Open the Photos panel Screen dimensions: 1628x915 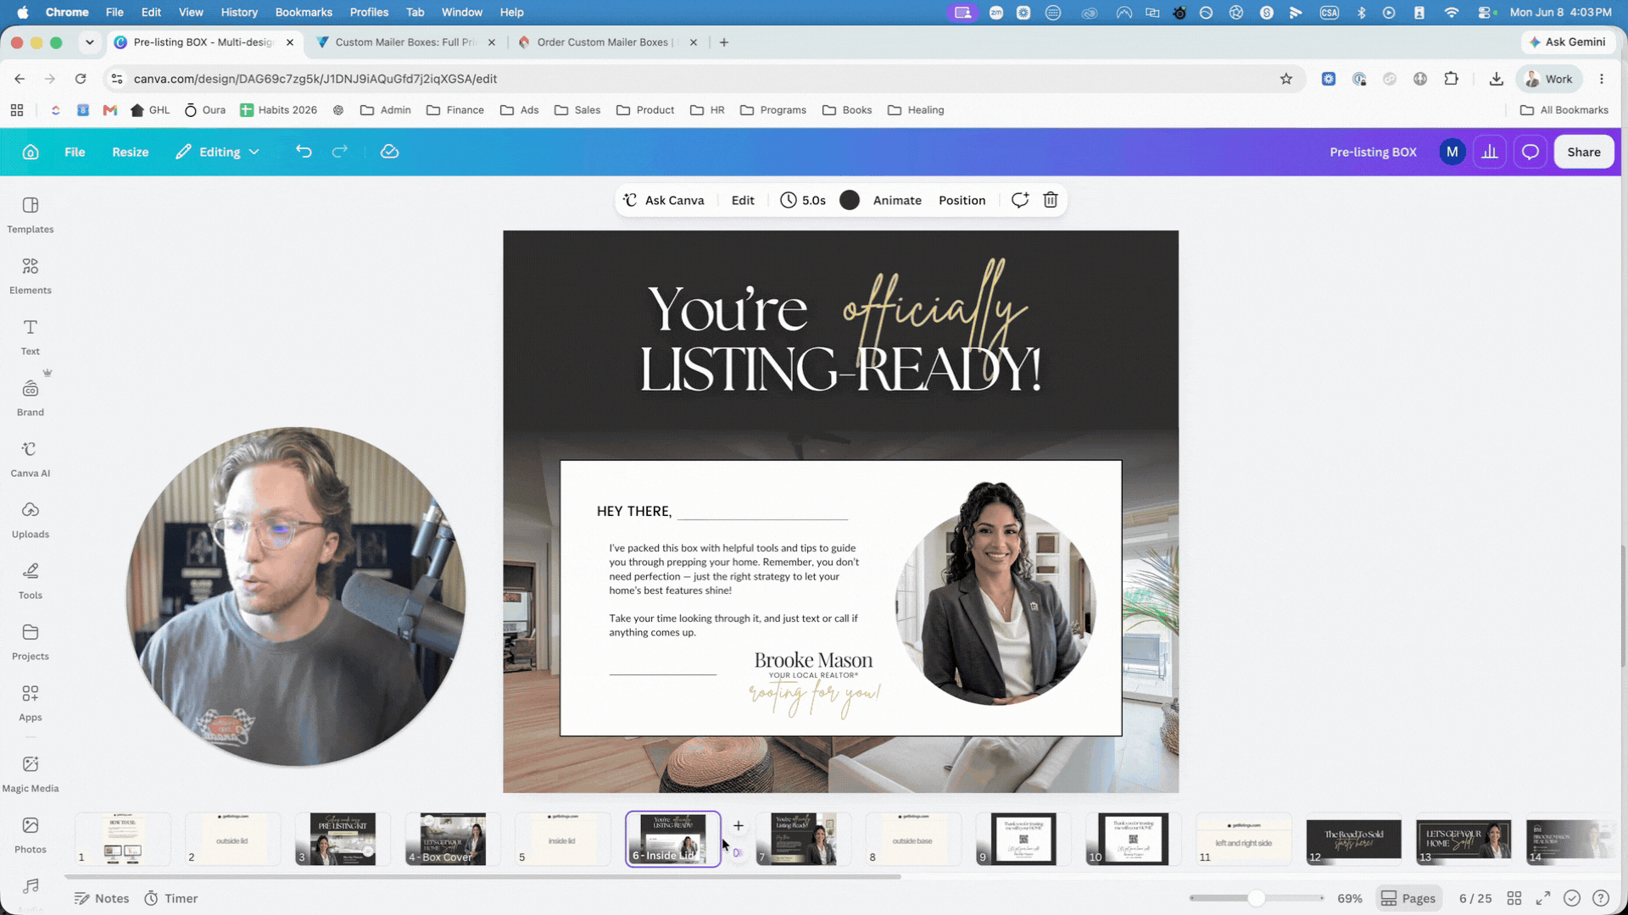[31, 835]
